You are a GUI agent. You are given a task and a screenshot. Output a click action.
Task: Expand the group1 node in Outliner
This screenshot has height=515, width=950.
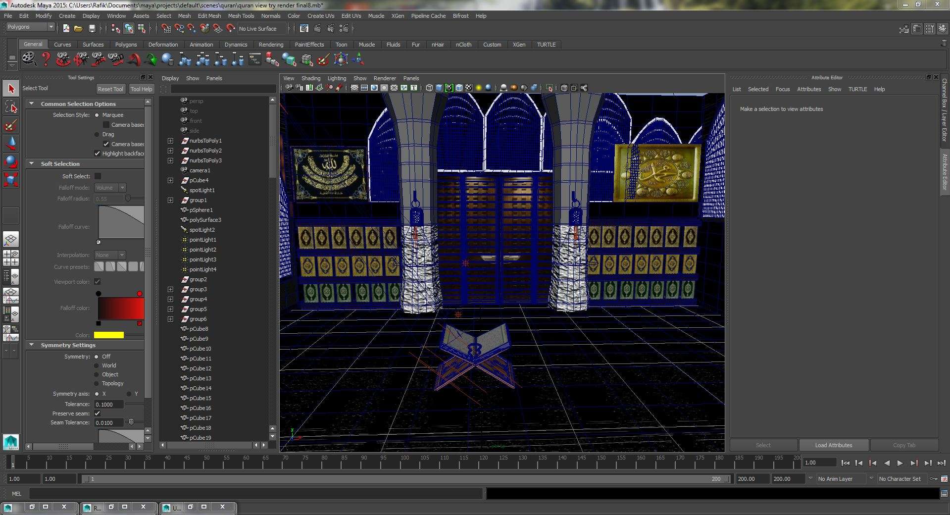(x=170, y=200)
